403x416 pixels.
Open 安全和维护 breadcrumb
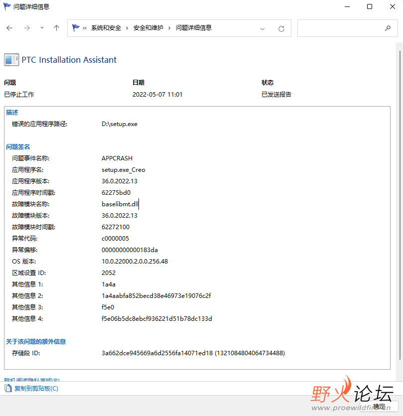pos(148,28)
